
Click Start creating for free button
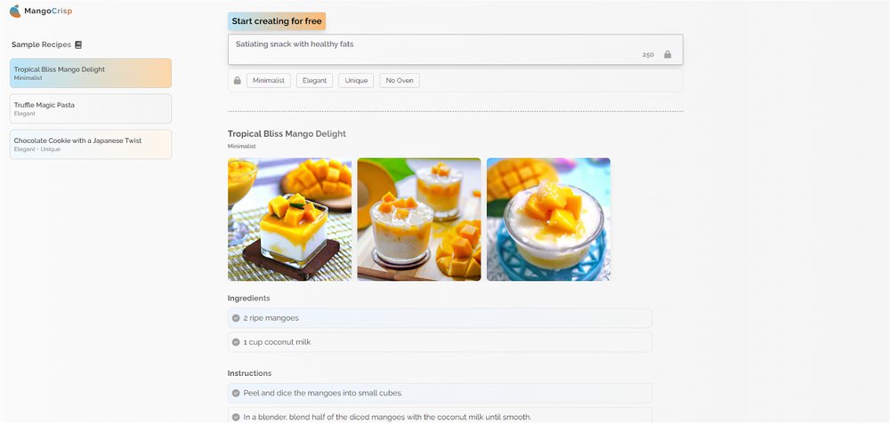pos(277,21)
